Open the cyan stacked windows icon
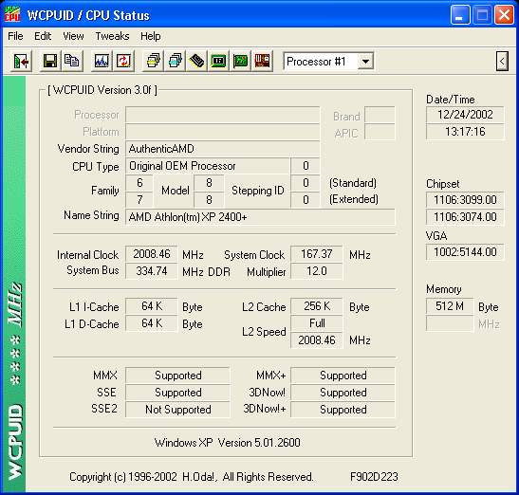 175,62
